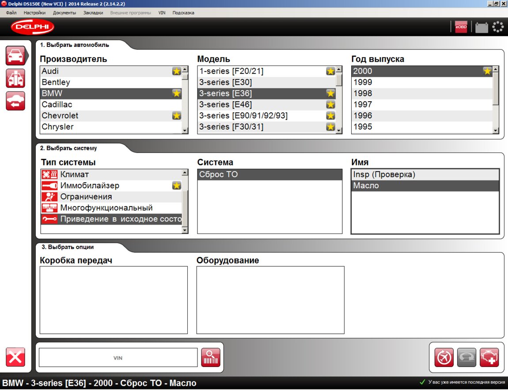Toggle favorite star for 3-series [E90/91/92/93]
Image resolution: width=508 pixels, height=390 pixels.
(330, 116)
